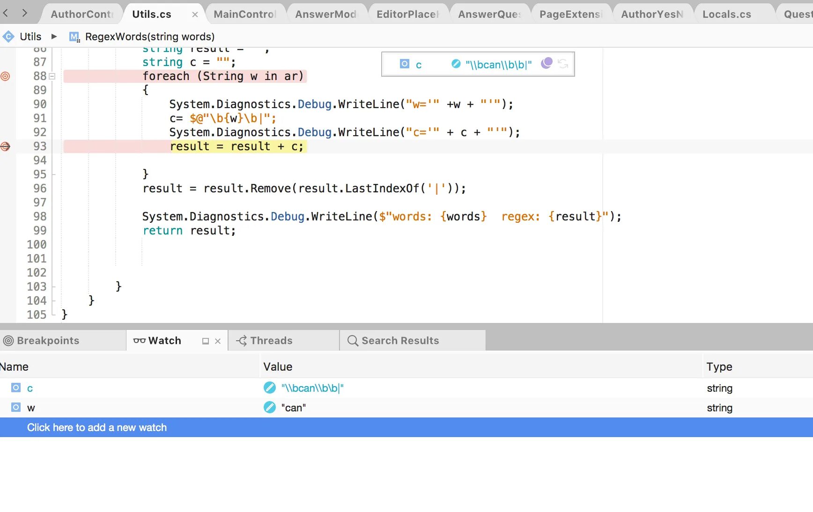
Task: Open the AuthorYesN tab
Action: 652,14
